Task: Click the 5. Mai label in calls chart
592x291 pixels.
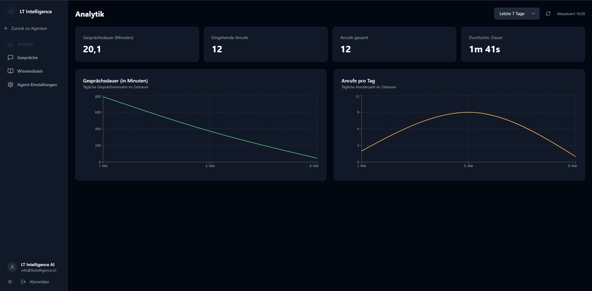Action: [x=468, y=166]
